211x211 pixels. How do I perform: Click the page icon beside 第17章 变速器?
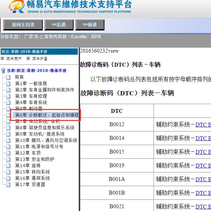point(8,185)
